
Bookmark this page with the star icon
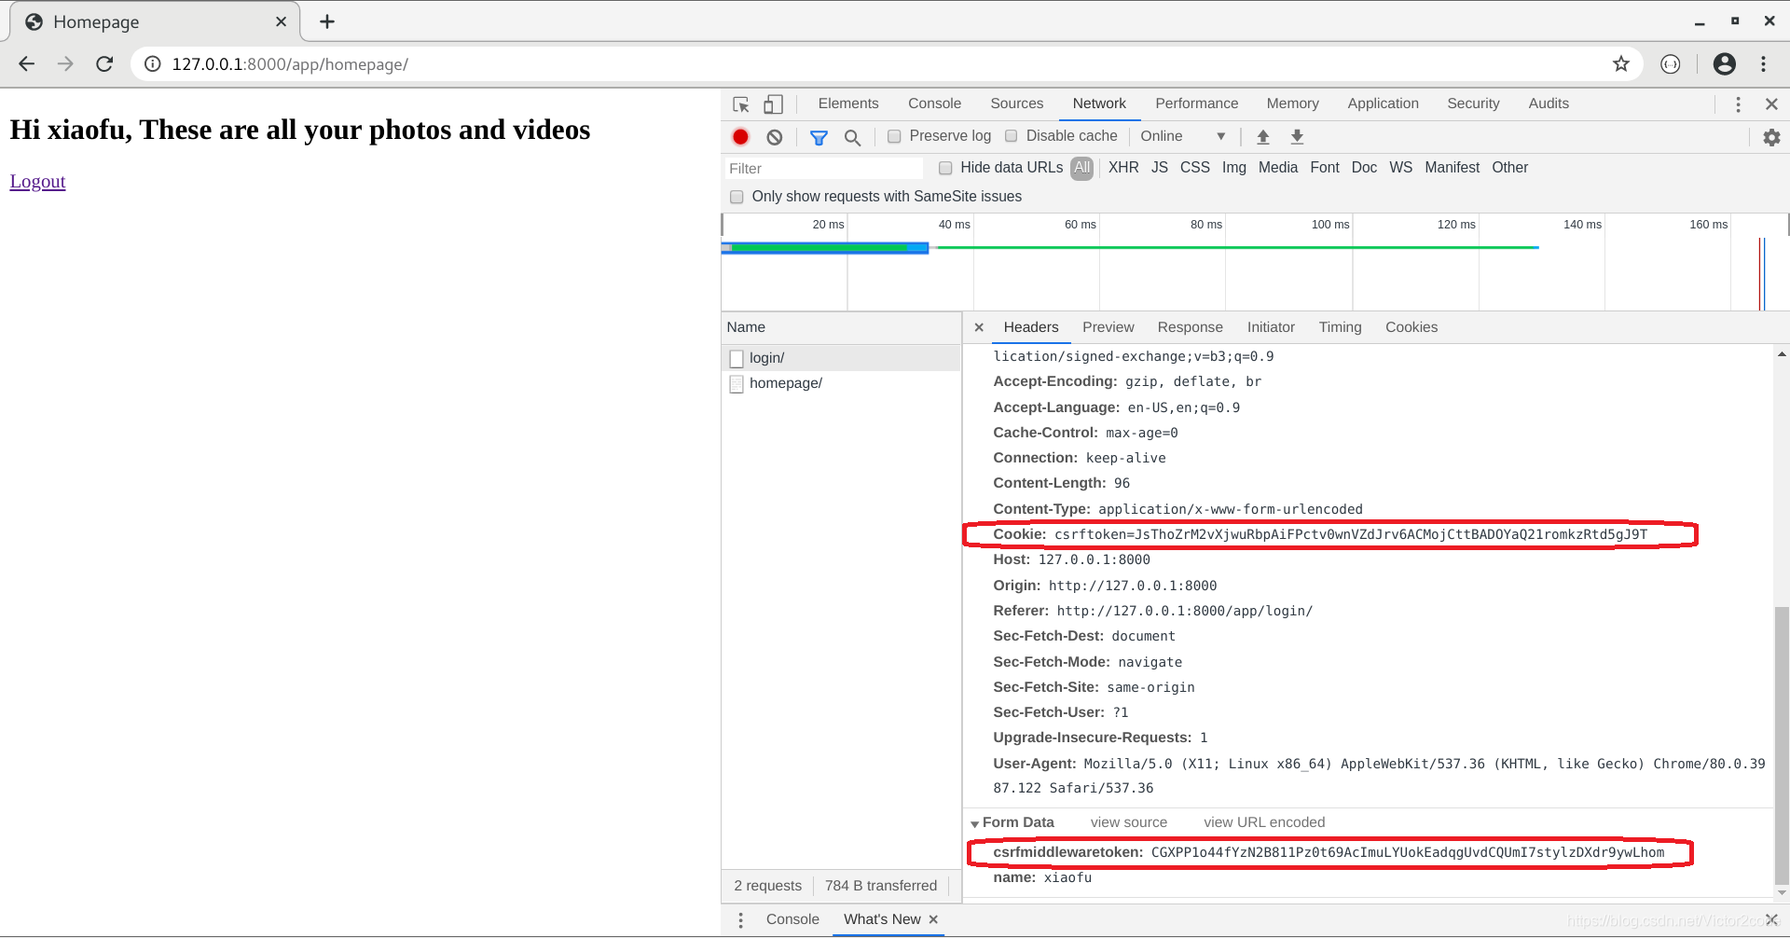[1621, 63]
